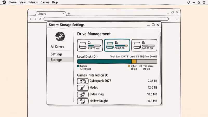This screenshot has width=208, height=117.
Task: Select the E: drive card
Action: 144,45
